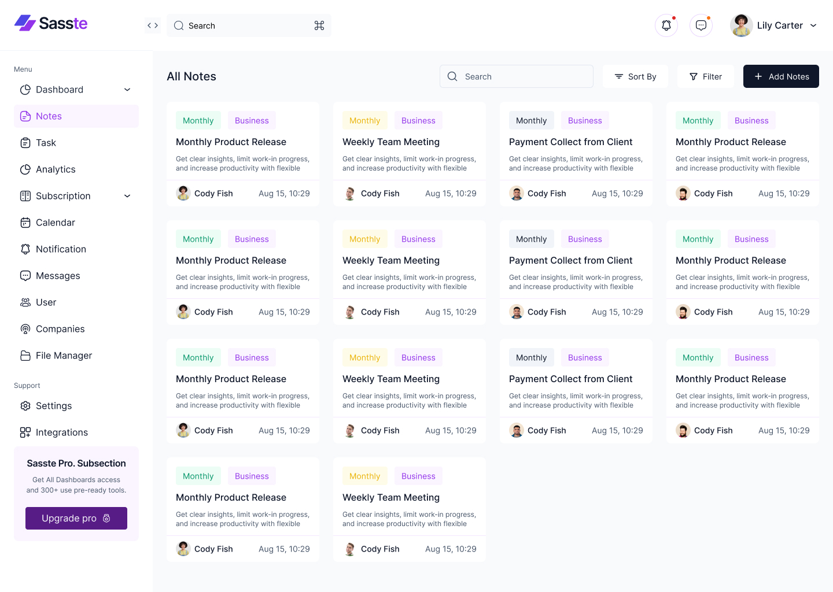
Task: Expand the Subscription menu chevron
Action: 127,196
